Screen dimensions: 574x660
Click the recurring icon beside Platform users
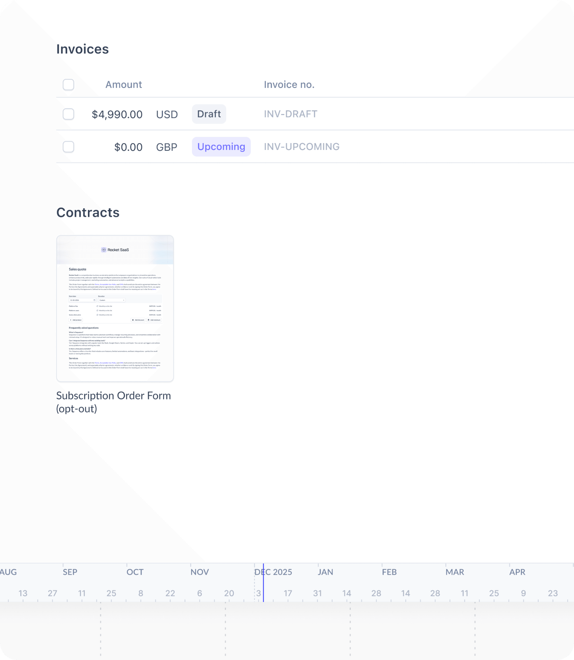point(98,311)
